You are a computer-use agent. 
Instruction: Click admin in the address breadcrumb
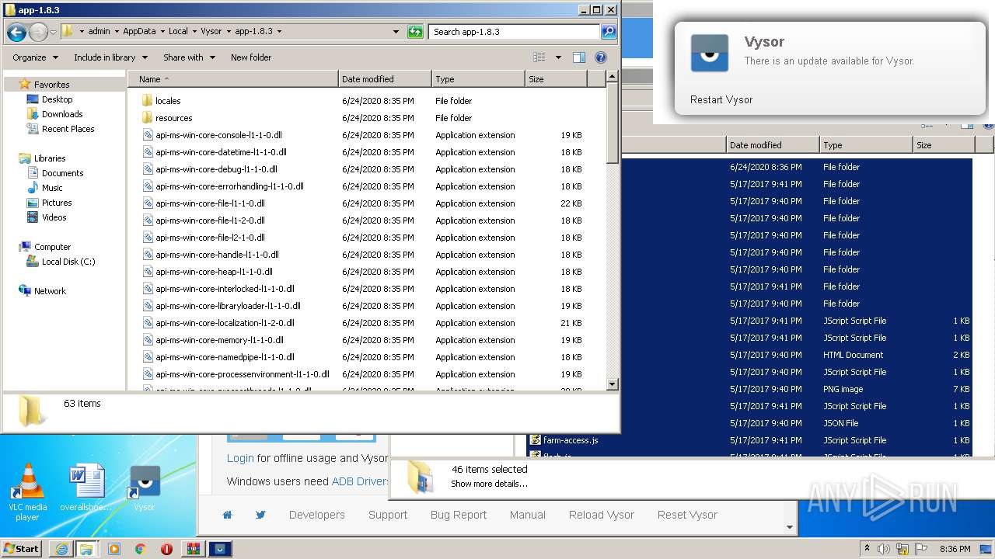pos(99,32)
